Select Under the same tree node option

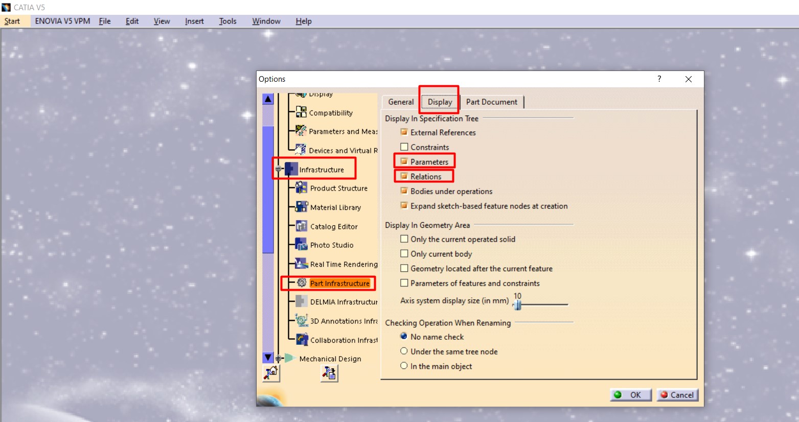404,351
